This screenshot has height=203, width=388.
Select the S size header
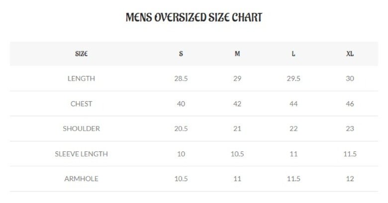pyautogui.click(x=181, y=54)
